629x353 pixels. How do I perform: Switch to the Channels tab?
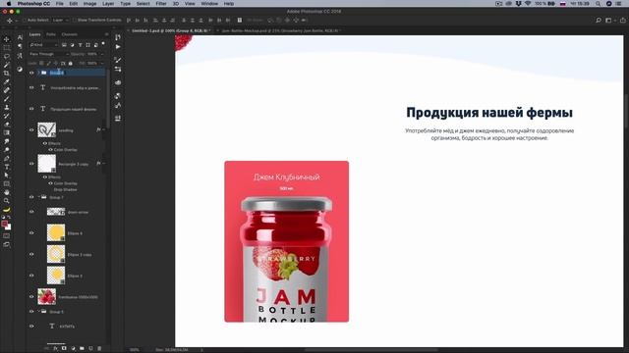coord(70,34)
